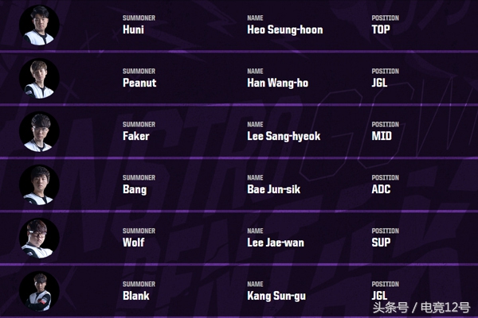Click Blank's player avatar photo
Viewport: 478px width, 318px height.
pos(39,291)
